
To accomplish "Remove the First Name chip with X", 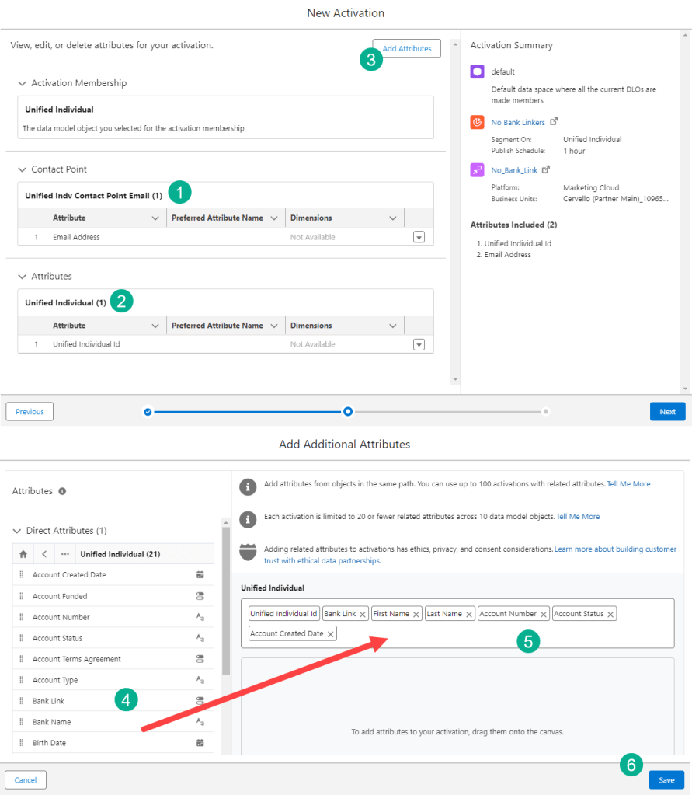I will (x=416, y=614).
